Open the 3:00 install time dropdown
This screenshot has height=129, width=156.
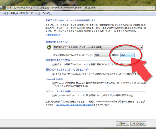(x=127, y=55)
